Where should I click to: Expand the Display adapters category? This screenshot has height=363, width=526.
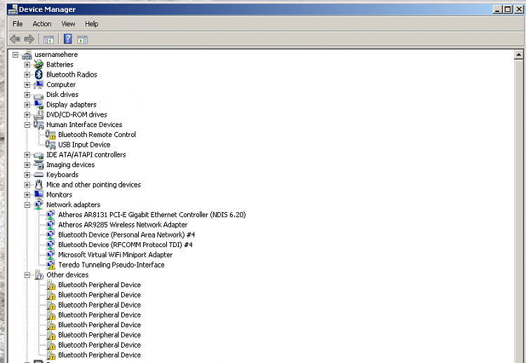pos(27,105)
